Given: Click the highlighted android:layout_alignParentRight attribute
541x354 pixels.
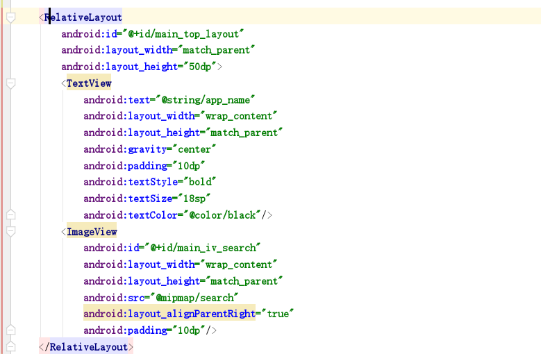Looking at the screenshot, I should point(169,313).
